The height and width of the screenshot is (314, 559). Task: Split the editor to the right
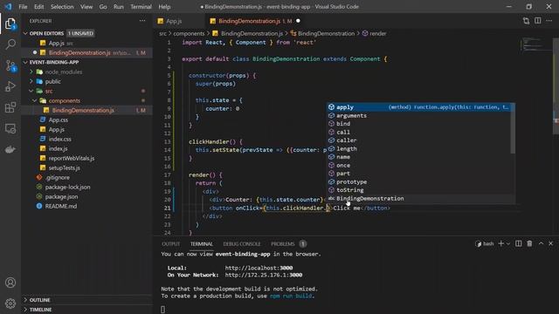538,21
